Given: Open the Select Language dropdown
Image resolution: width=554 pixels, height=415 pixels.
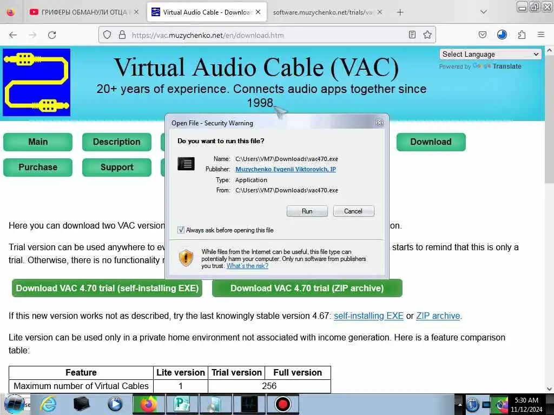Looking at the screenshot, I should 490,55.
